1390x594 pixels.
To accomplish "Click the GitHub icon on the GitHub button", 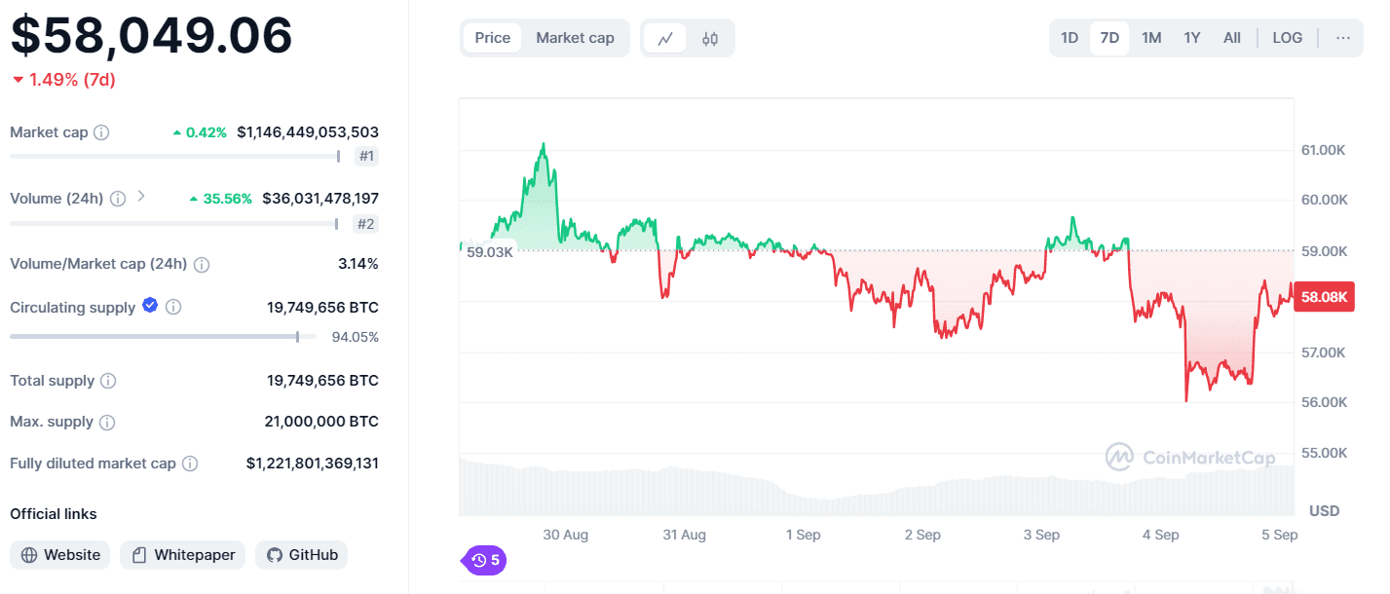I will [x=275, y=554].
